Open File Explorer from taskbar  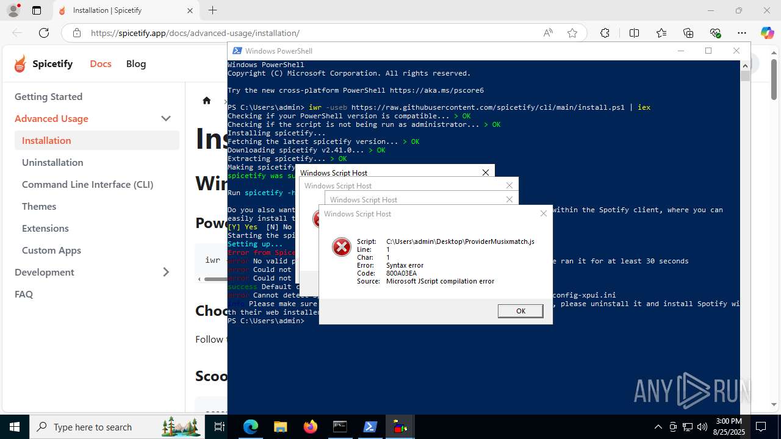[280, 427]
